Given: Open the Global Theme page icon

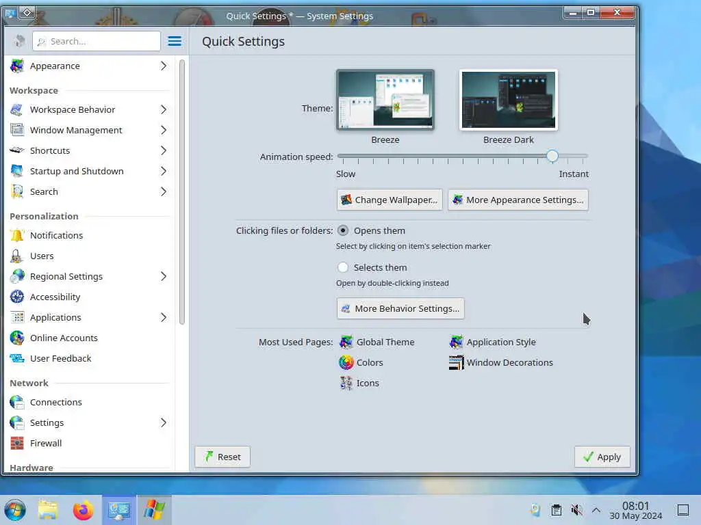Looking at the screenshot, I should 346,342.
